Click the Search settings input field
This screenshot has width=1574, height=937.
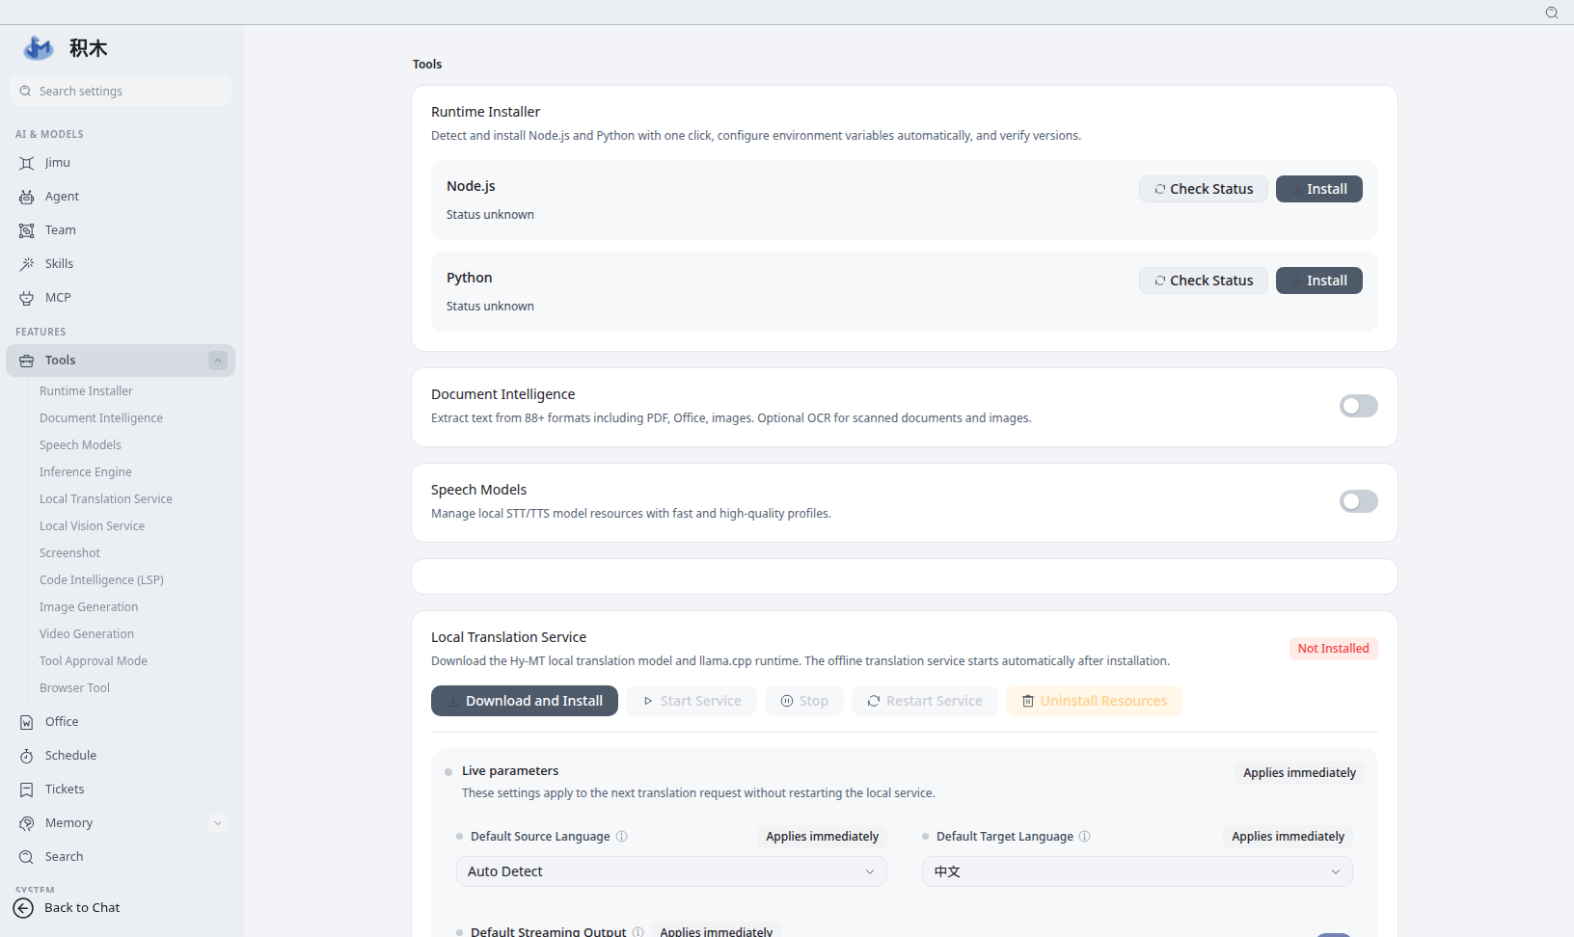point(121,91)
